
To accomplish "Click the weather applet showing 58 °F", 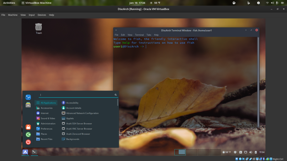I will pos(226,152).
